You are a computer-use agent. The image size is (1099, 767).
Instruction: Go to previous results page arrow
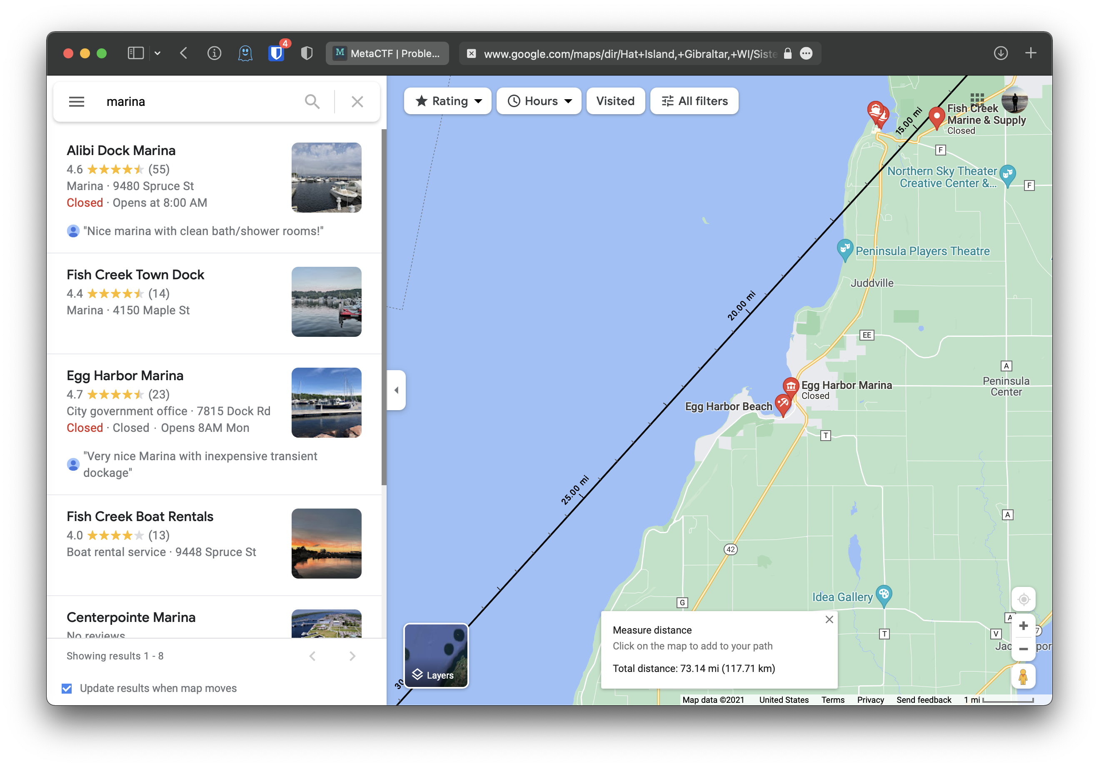click(x=312, y=656)
